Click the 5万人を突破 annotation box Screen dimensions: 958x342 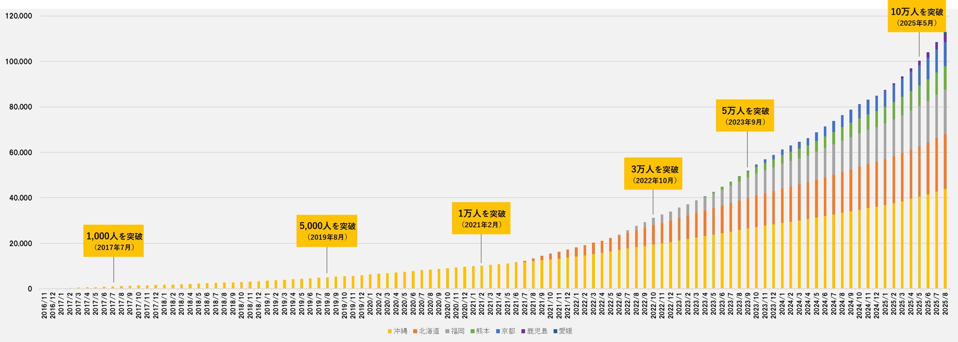745,115
